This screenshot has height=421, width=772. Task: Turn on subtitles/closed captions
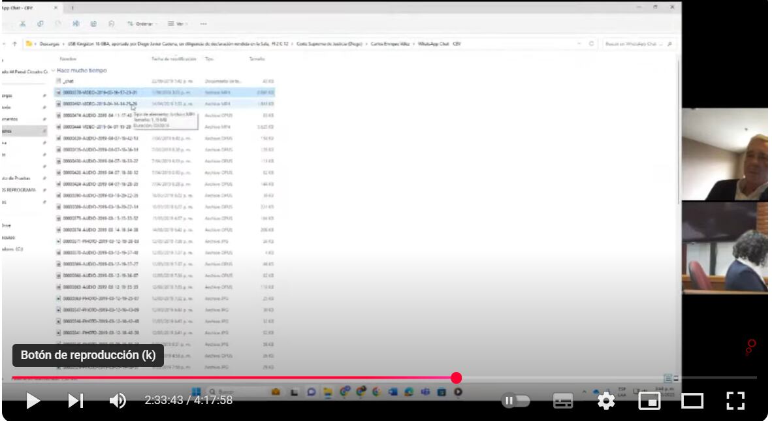563,401
